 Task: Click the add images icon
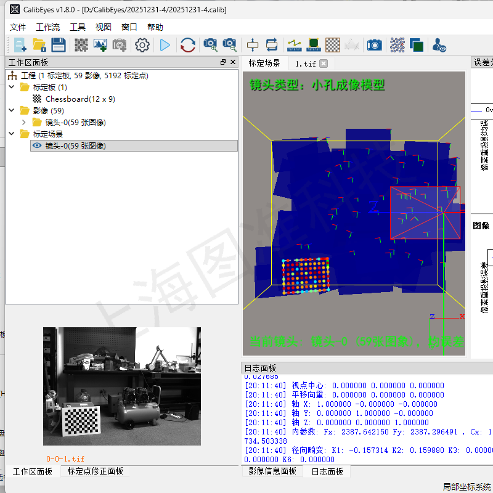coord(100,44)
